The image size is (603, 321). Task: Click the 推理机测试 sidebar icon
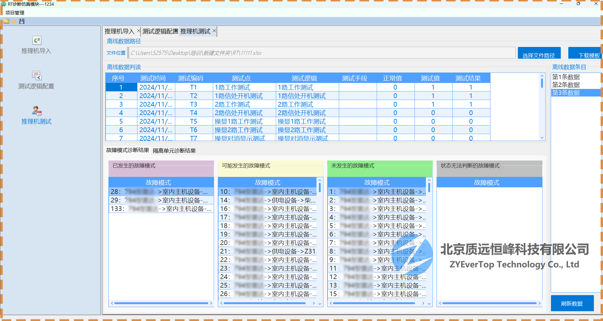(x=37, y=111)
